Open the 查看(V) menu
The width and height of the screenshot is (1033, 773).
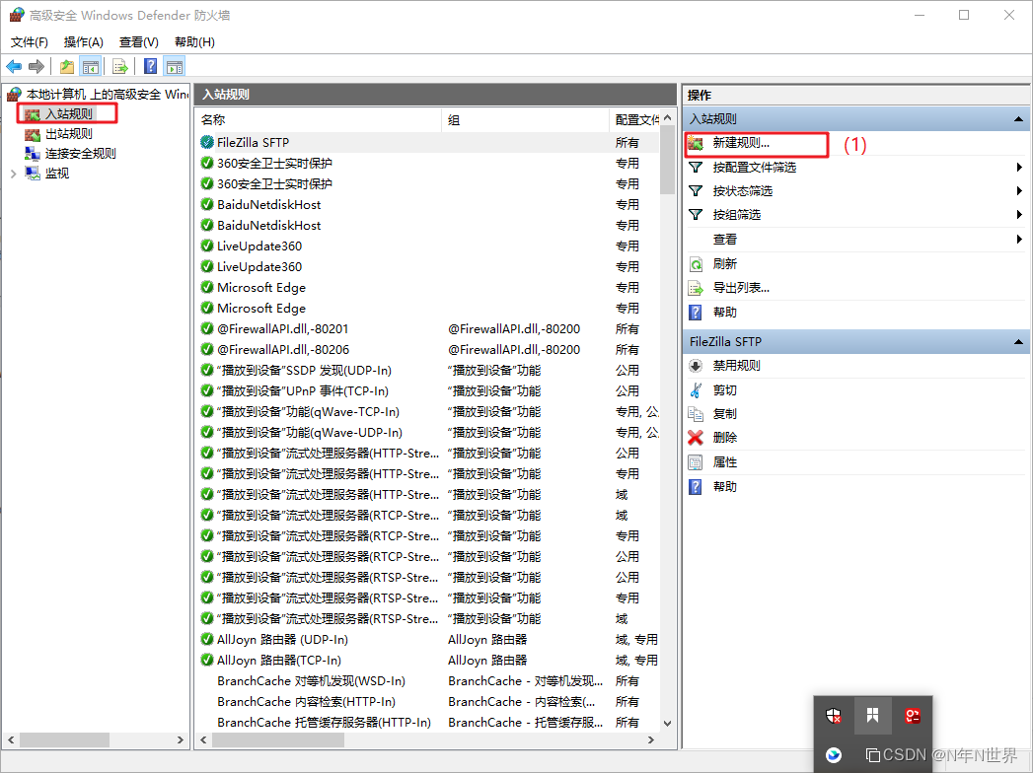click(x=138, y=42)
